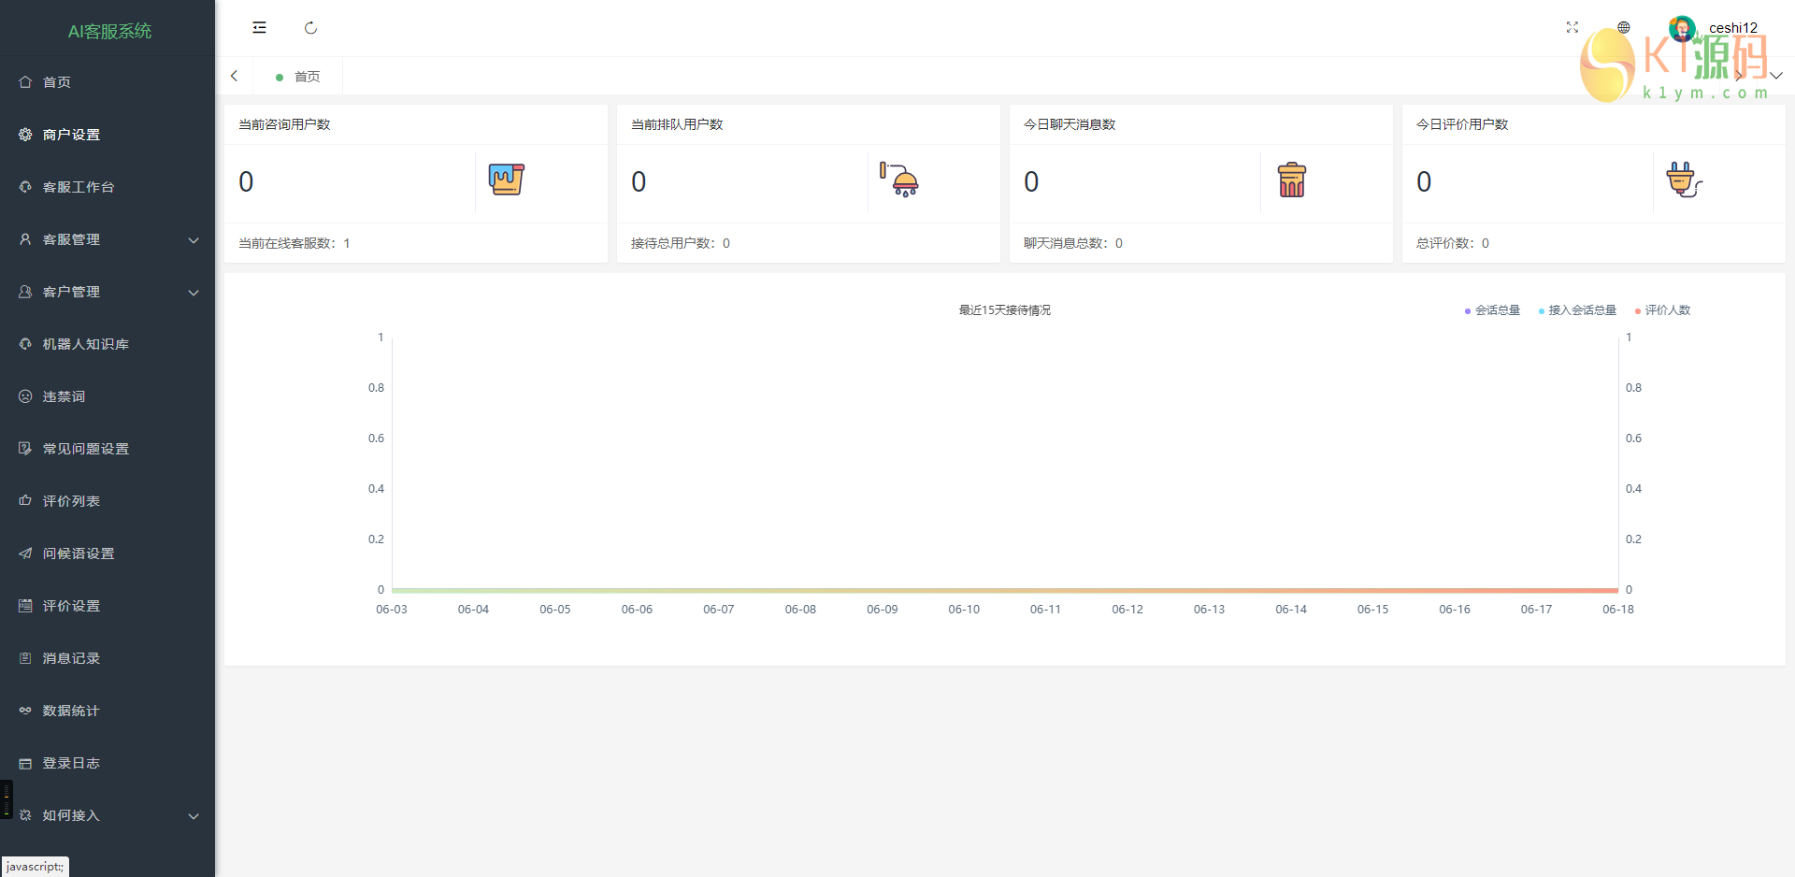Switch to the 首页 page tab
Viewport: 1795px width, 877px height.
click(298, 77)
